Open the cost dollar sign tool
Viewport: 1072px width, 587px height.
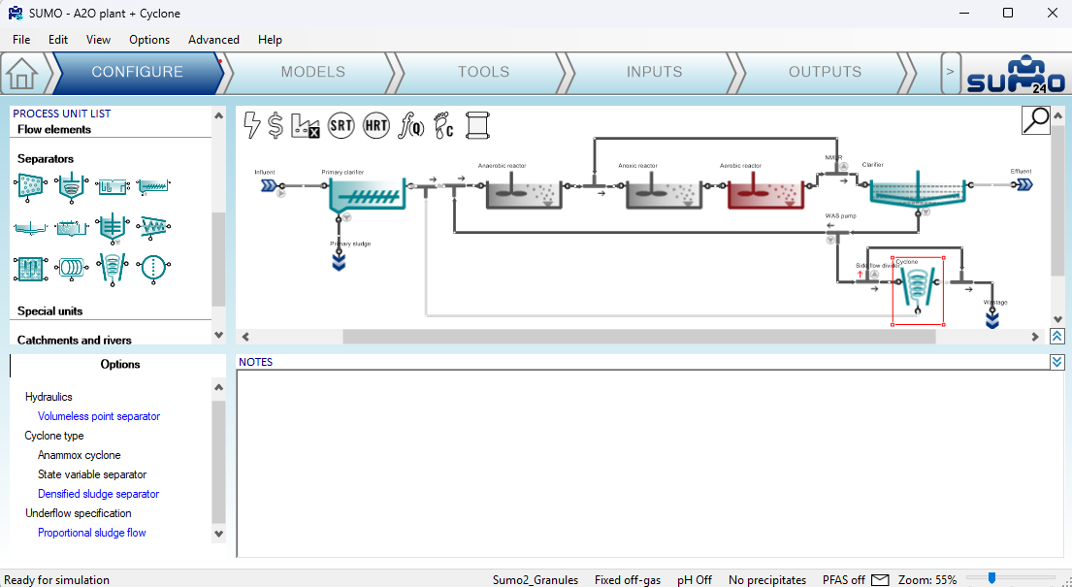click(x=276, y=124)
